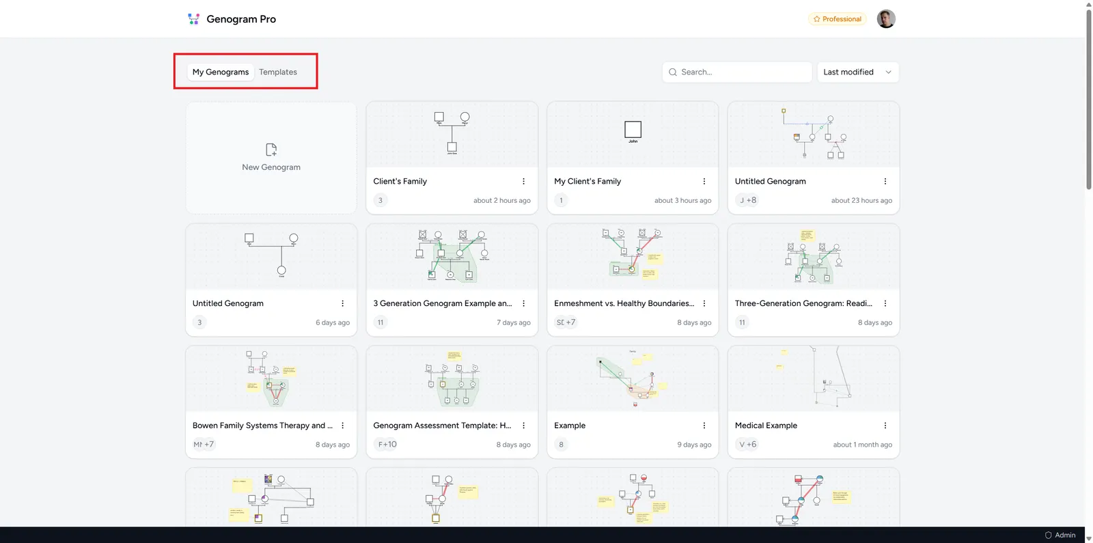Switch to the Templates tab
1093x543 pixels.
point(278,72)
